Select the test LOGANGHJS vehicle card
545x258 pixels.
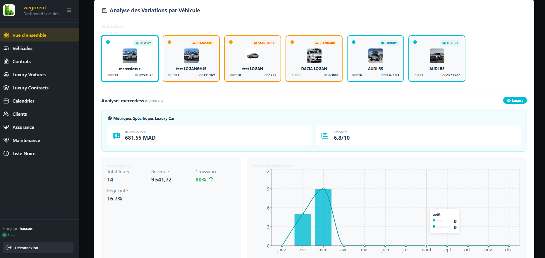pos(191,59)
